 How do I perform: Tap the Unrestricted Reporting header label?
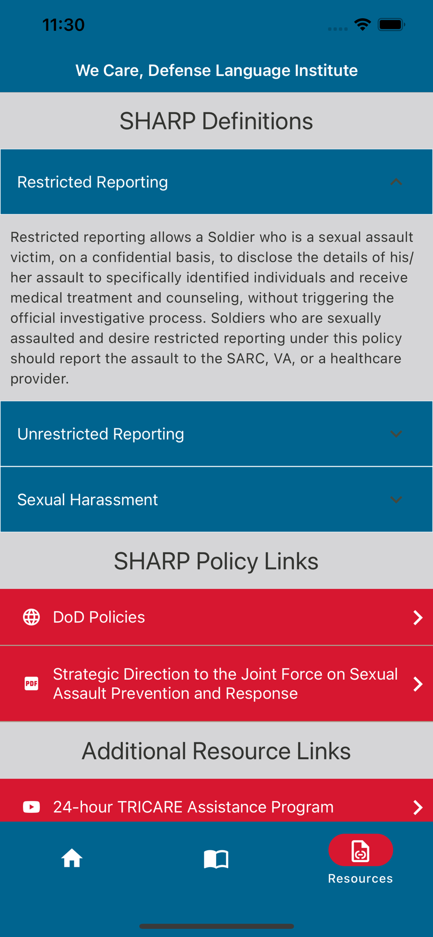[x=100, y=434]
